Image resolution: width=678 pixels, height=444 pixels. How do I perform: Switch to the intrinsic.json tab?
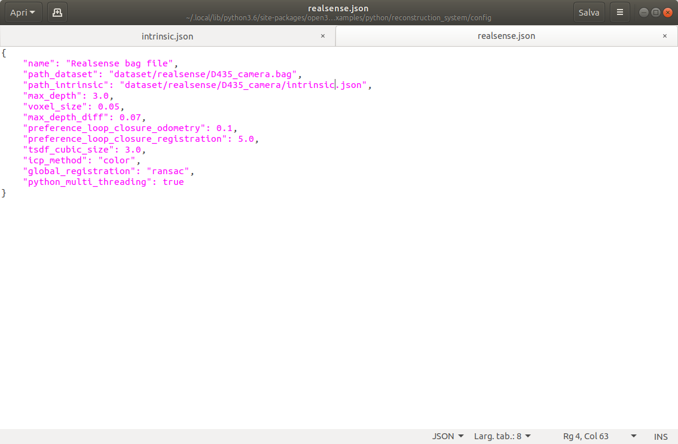(167, 37)
